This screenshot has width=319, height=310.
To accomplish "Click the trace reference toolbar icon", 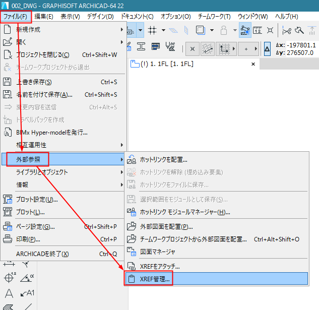I will point(201,30).
